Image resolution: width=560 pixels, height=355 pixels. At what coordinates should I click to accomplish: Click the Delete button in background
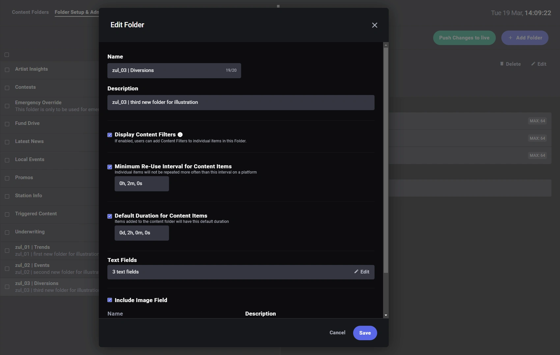point(510,64)
